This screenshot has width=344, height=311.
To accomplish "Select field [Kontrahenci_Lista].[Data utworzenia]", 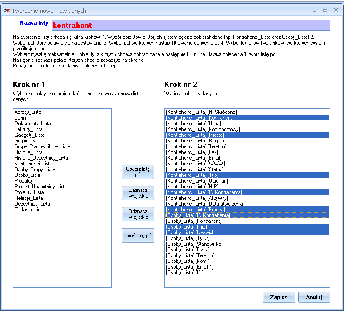I will (x=247, y=203).
